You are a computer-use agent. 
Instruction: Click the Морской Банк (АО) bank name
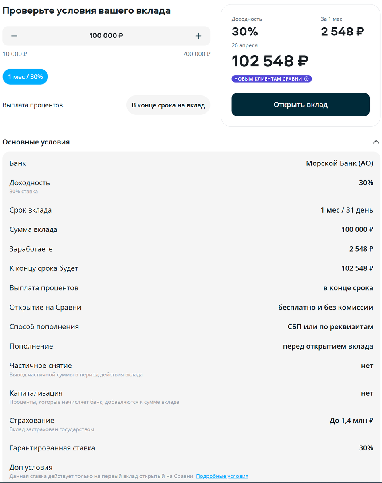tap(339, 163)
